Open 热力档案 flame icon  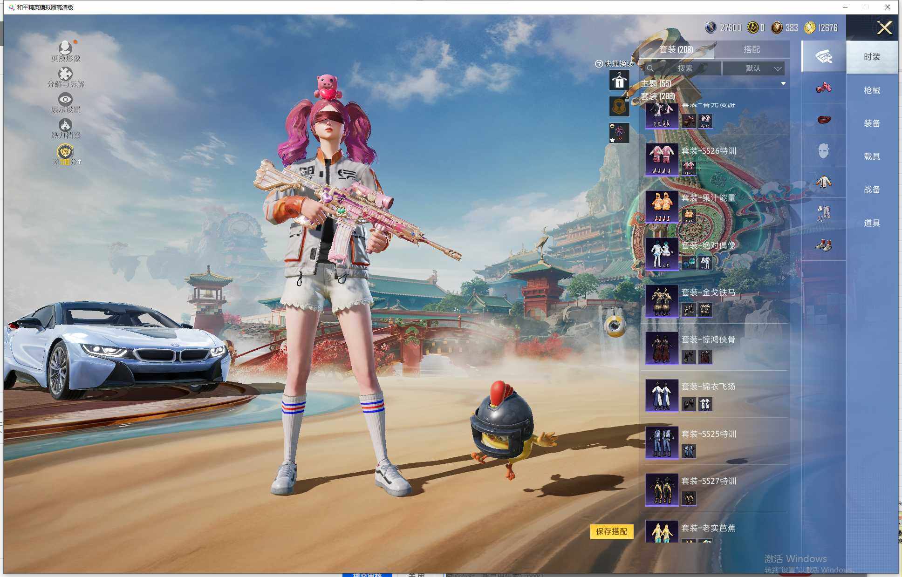65,125
